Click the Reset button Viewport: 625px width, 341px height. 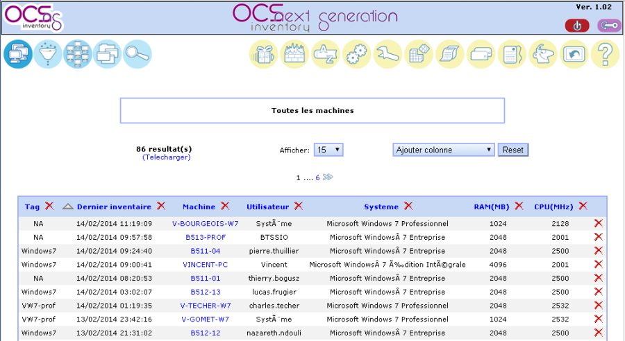tap(513, 150)
